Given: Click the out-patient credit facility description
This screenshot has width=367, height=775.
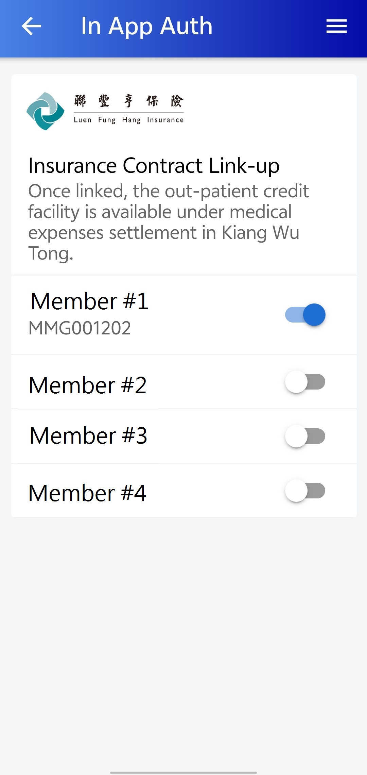Looking at the screenshot, I should (x=169, y=222).
